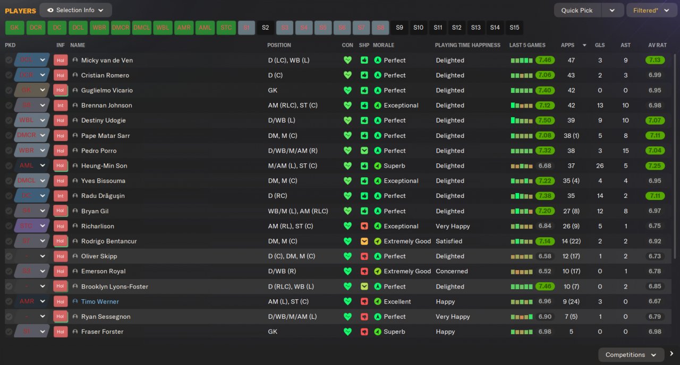This screenshot has height=365, width=680.
Task: Click Emerson Royal's morale icon
Action: 378,271
